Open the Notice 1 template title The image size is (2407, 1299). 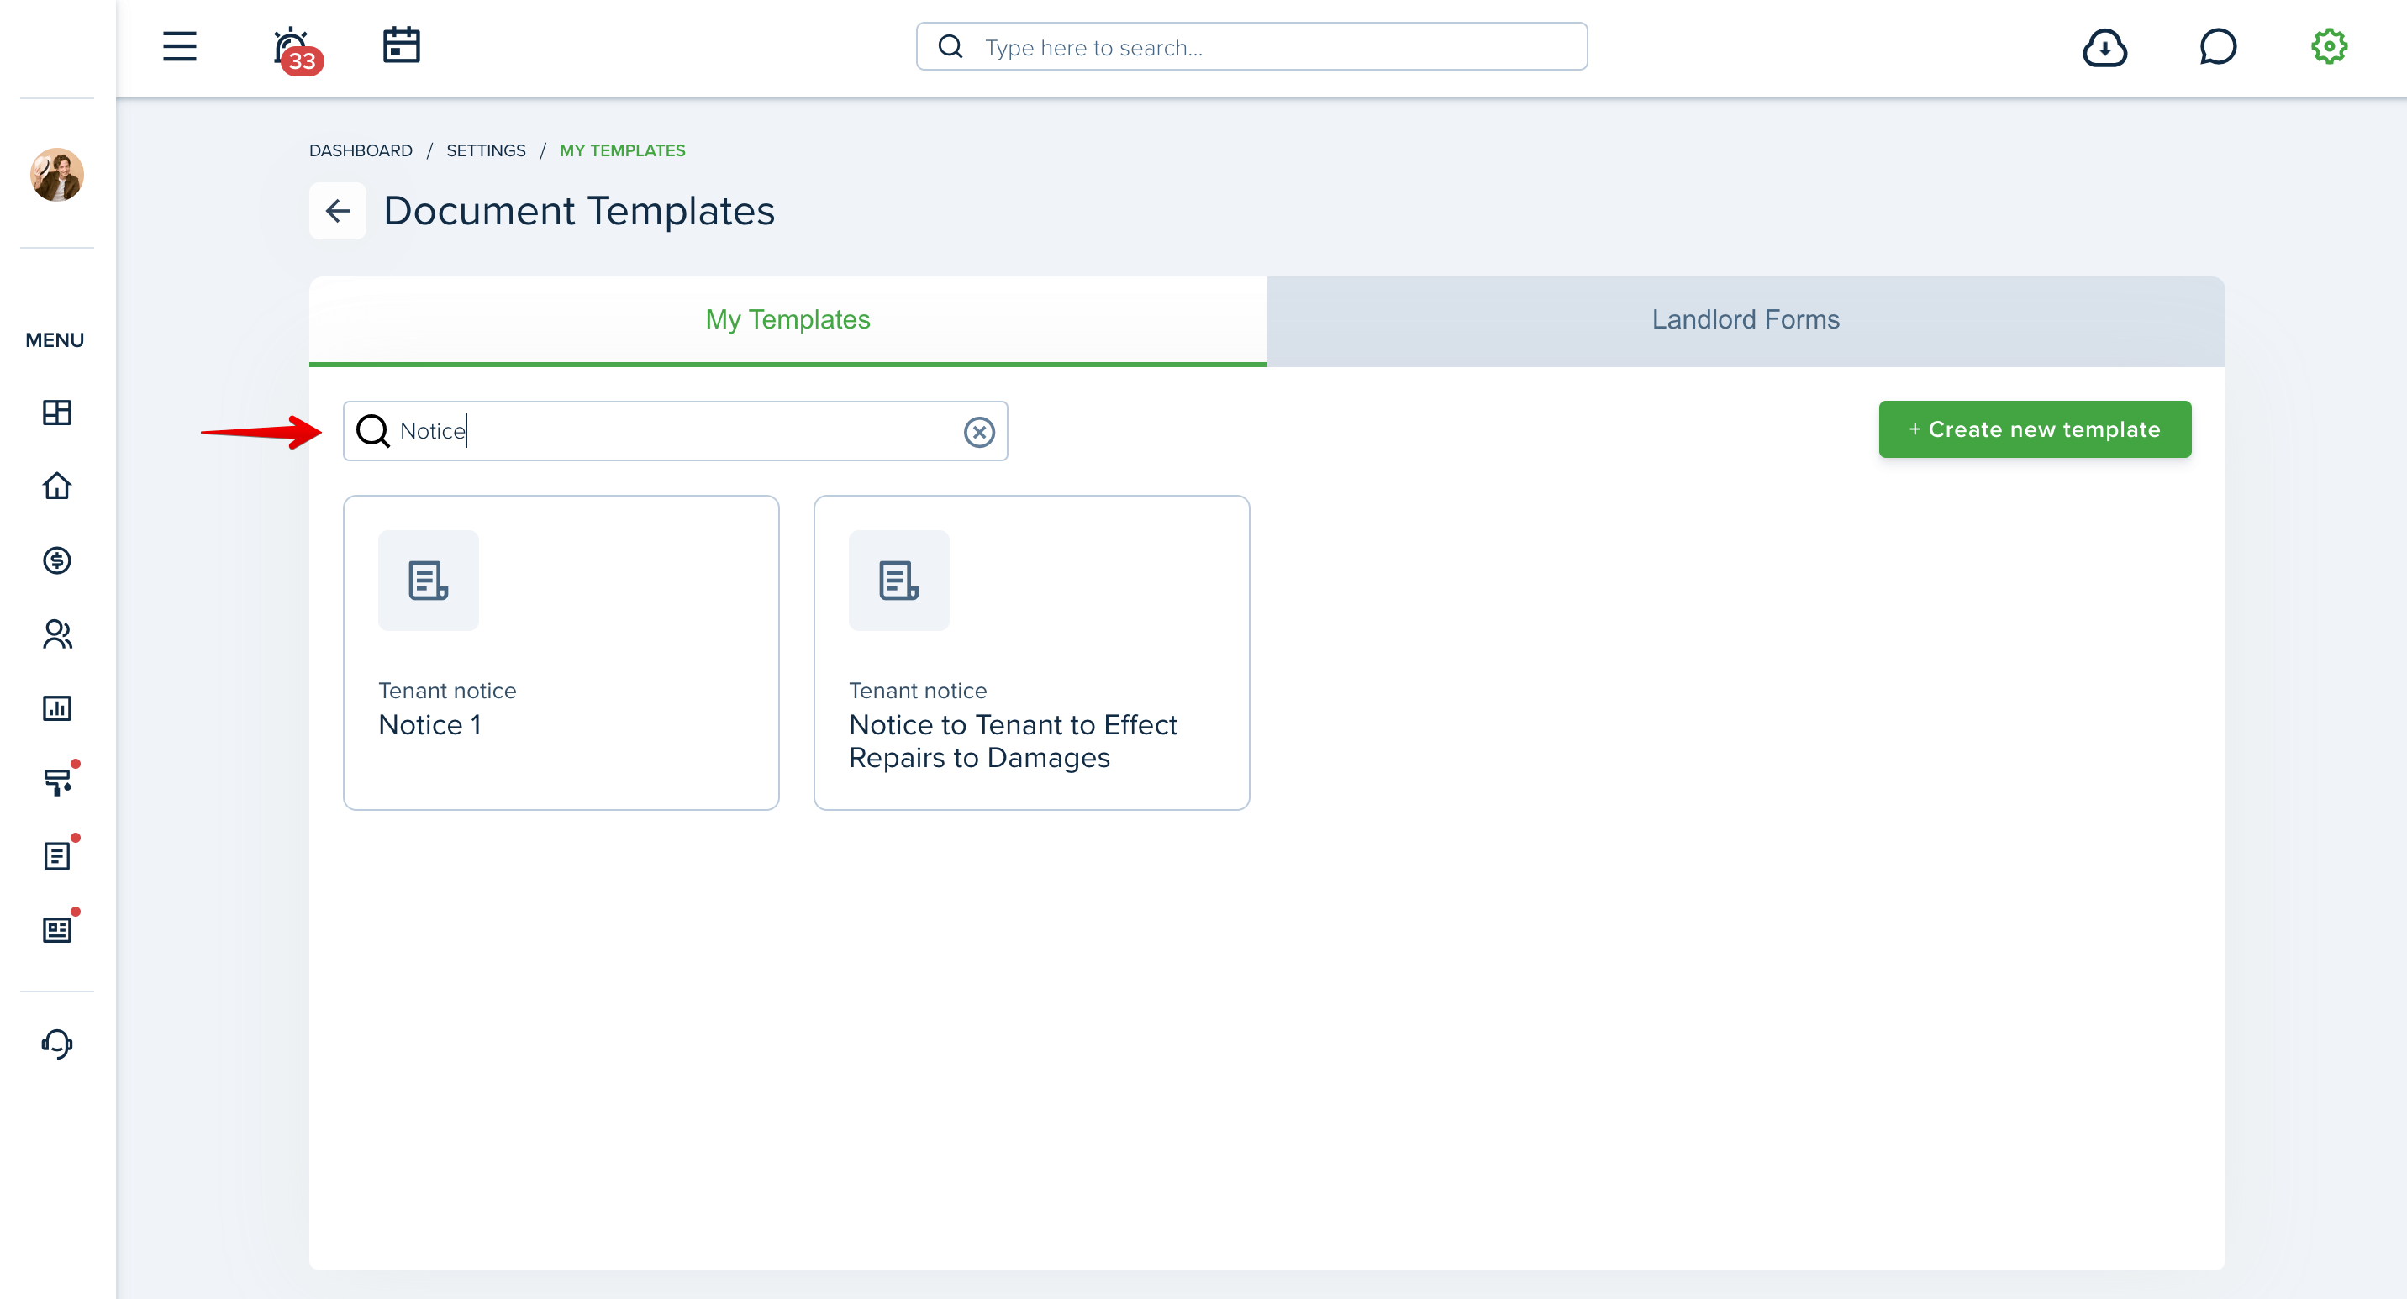pos(429,724)
